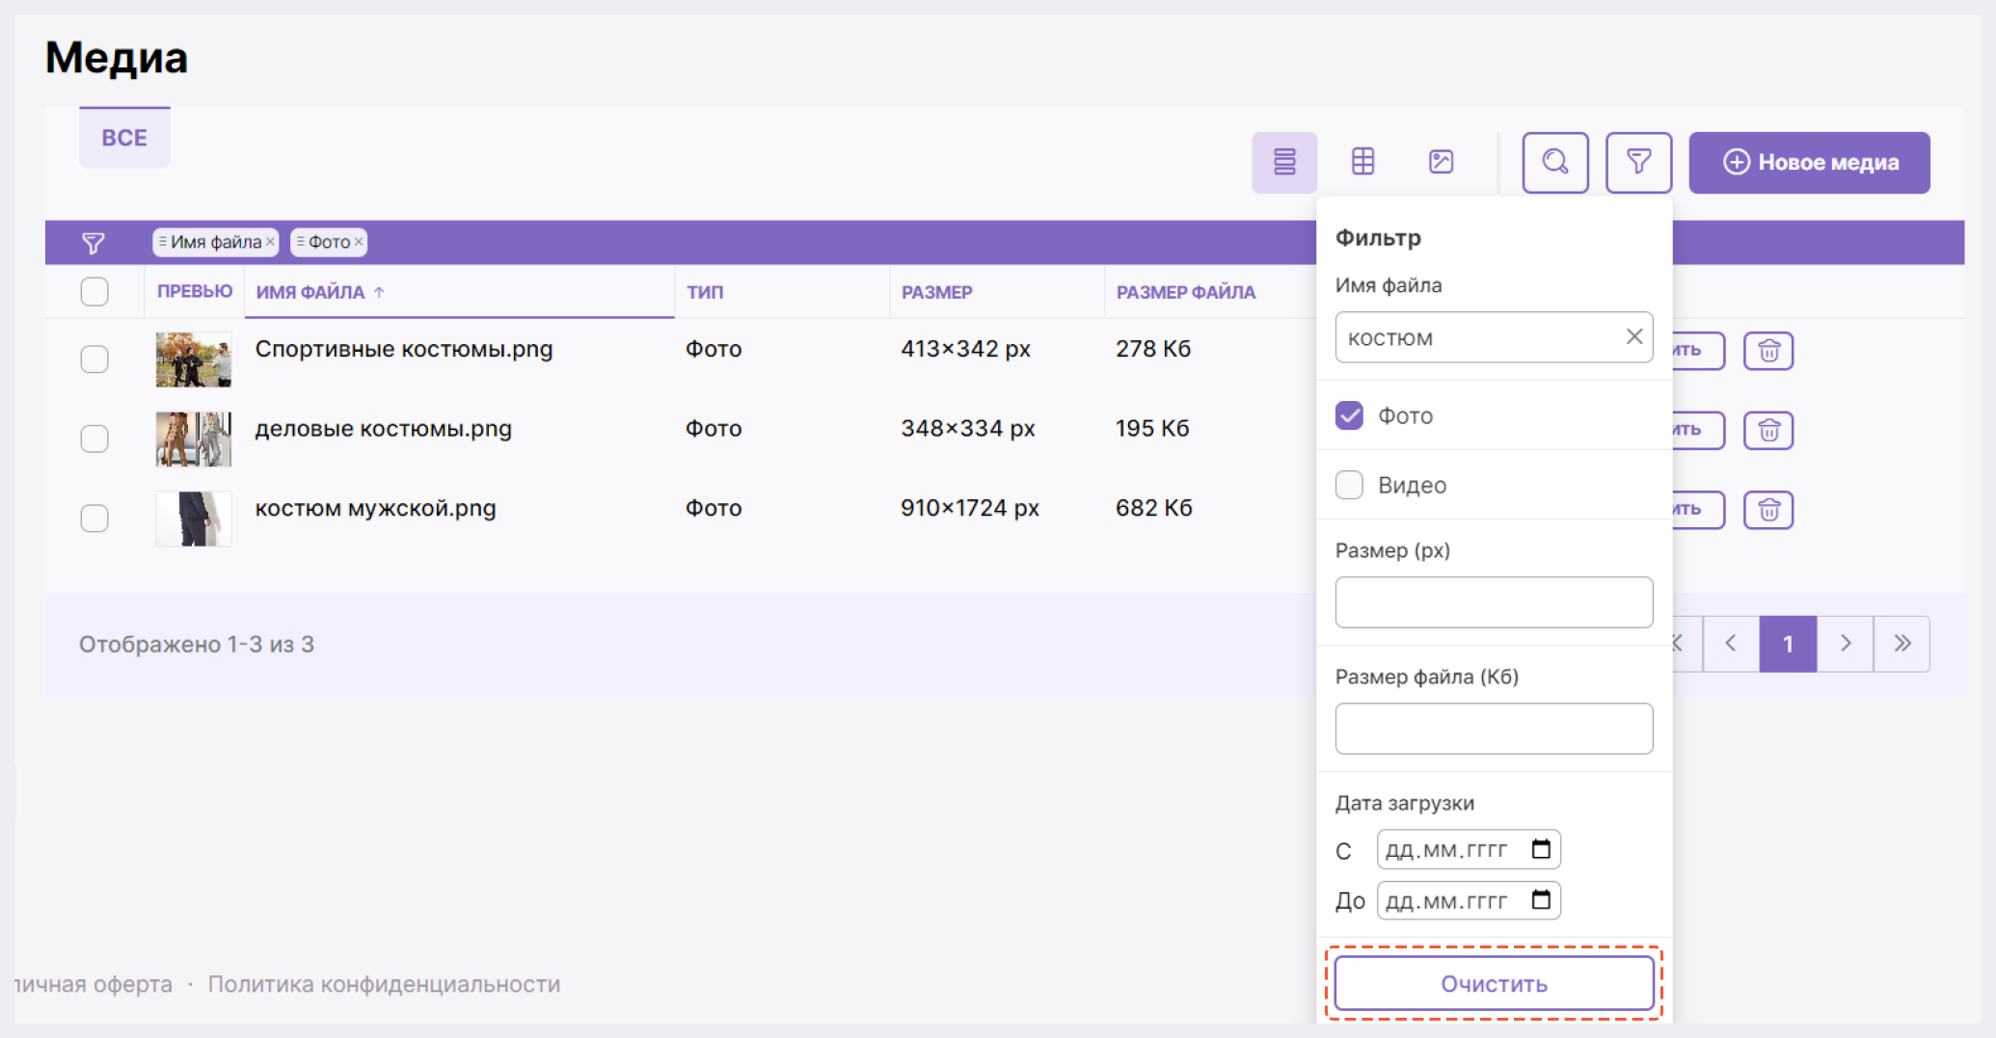Jump to last page double arrow
The height and width of the screenshot is (1038, 1996).
[1902, 644]
